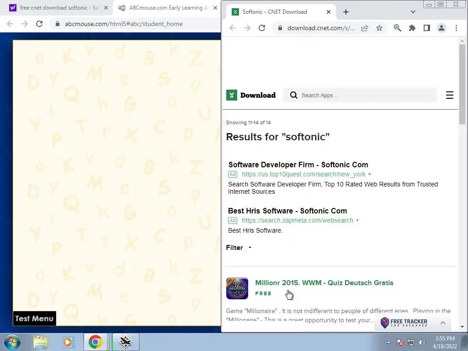Click the volume speaker tray icon
468x351 pixels.
coord(422,342)
